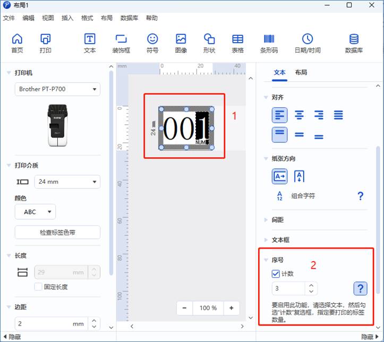Align text center horizontally
Viewport: 384px width, 342px height.
299,115
